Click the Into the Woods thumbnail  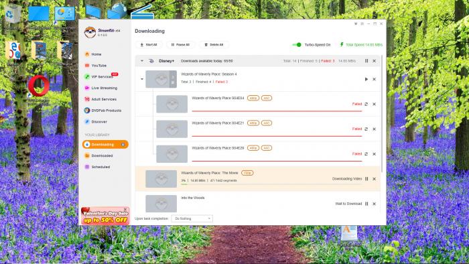(x=161, y=204)
